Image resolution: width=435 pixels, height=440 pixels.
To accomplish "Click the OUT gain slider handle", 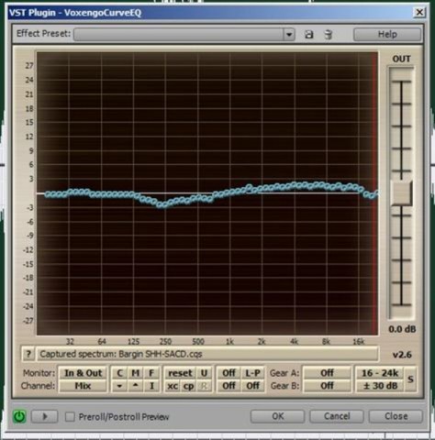I will (402, 192).
